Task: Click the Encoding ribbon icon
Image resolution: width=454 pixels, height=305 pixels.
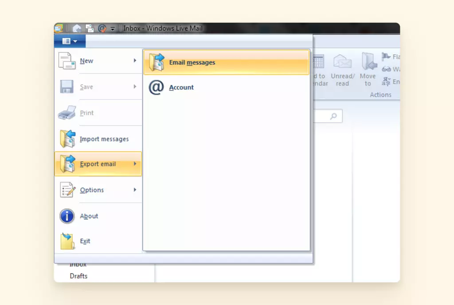Action: tap(386, 81)
